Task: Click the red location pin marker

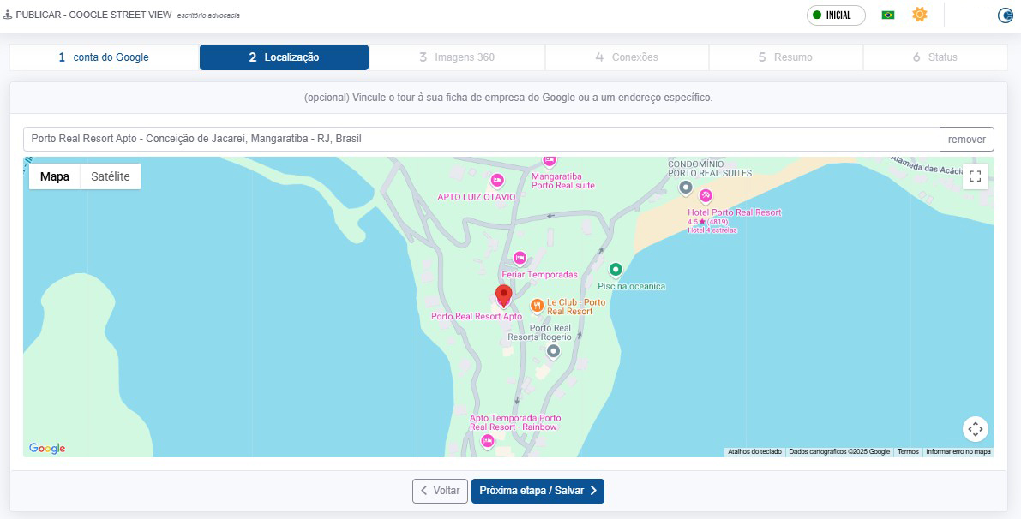Action: (x=503, y=295)
